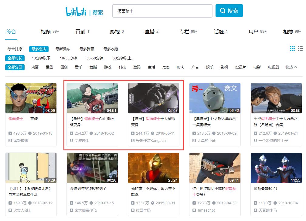Sort by 最多点击
This screenshot has width=306, height=221.
click(39, 49)
